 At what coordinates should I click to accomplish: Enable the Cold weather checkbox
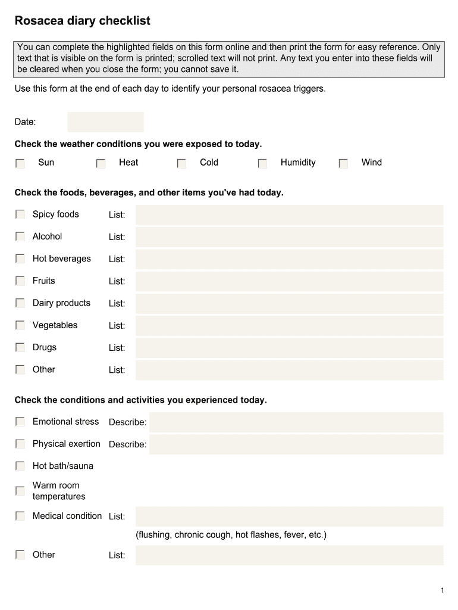coord(181,163)
